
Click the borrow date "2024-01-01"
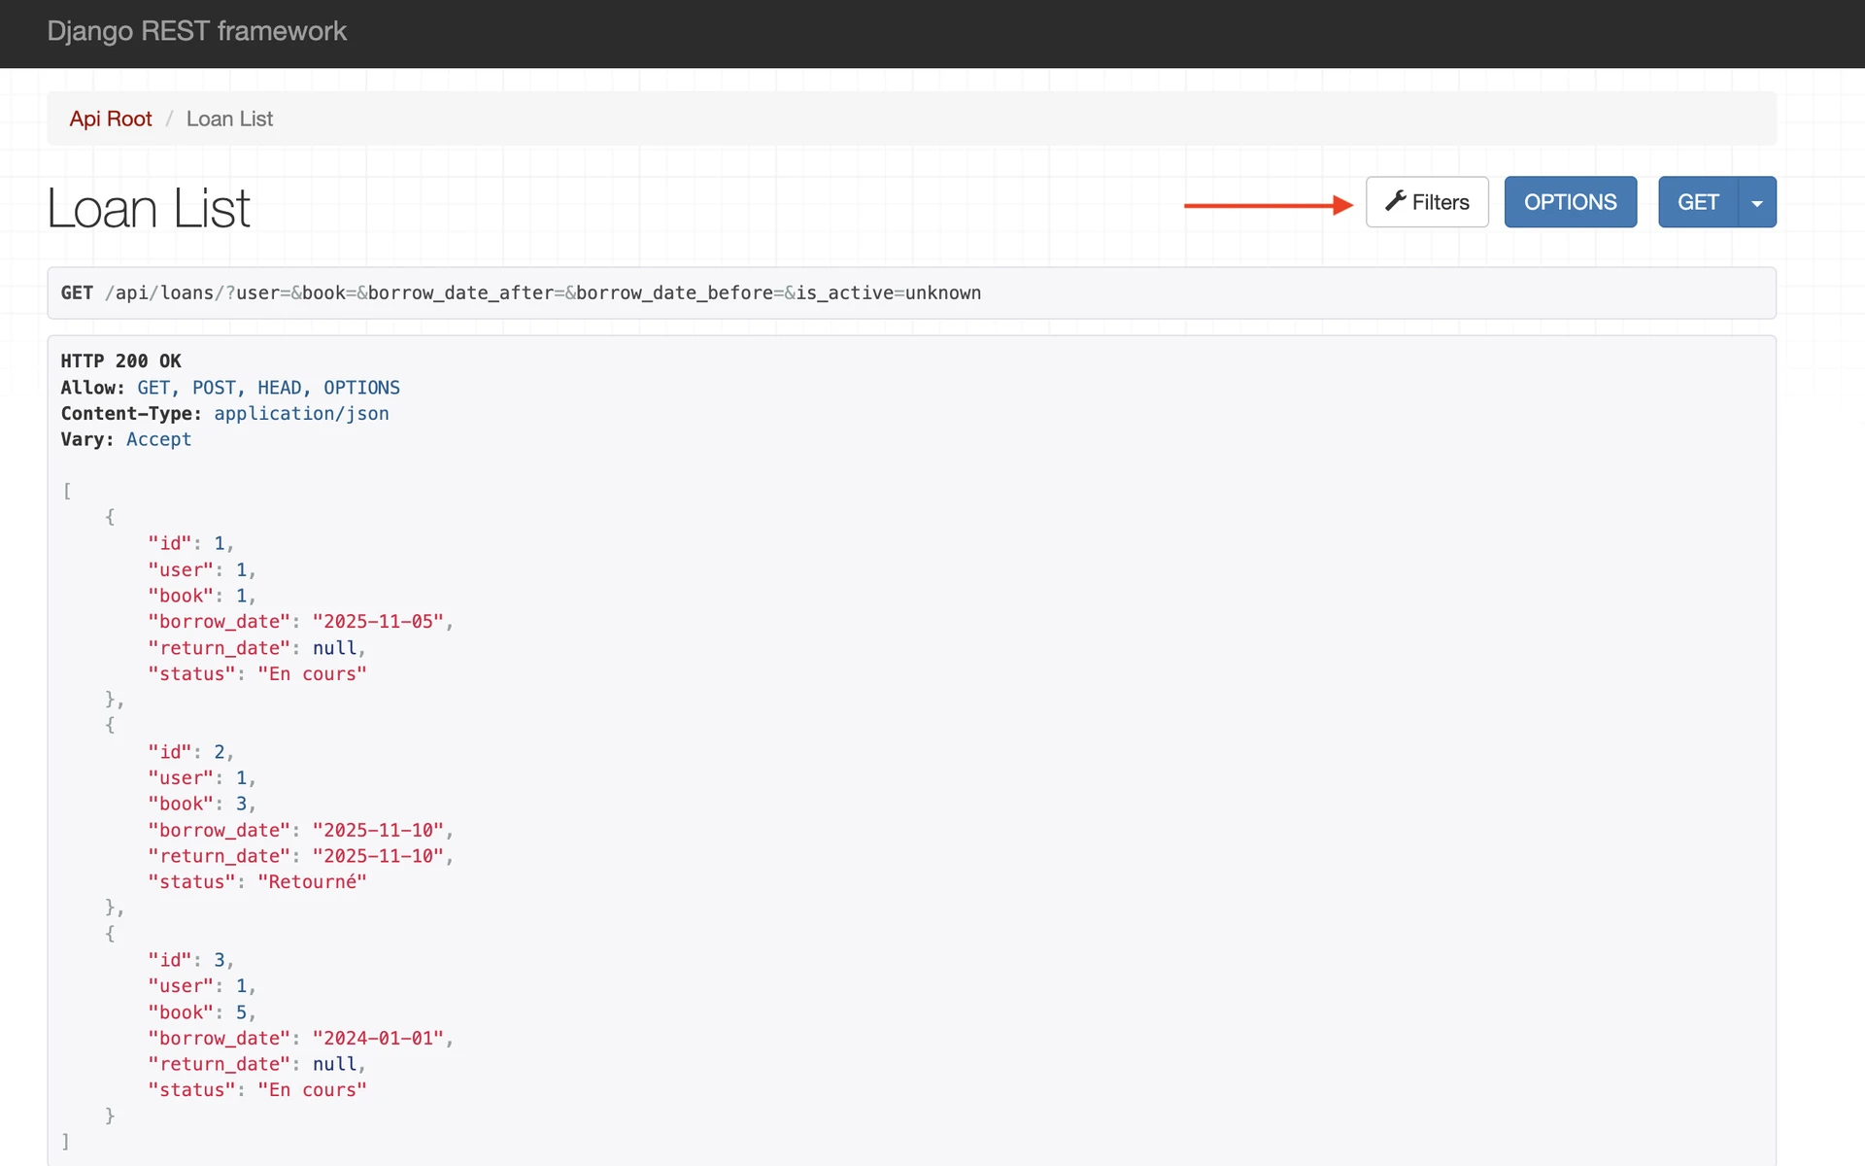[378, 1038]
